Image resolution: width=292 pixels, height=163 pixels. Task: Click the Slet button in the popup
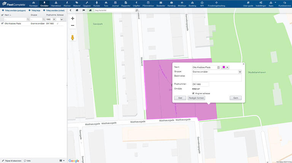[x=180, y=98]
